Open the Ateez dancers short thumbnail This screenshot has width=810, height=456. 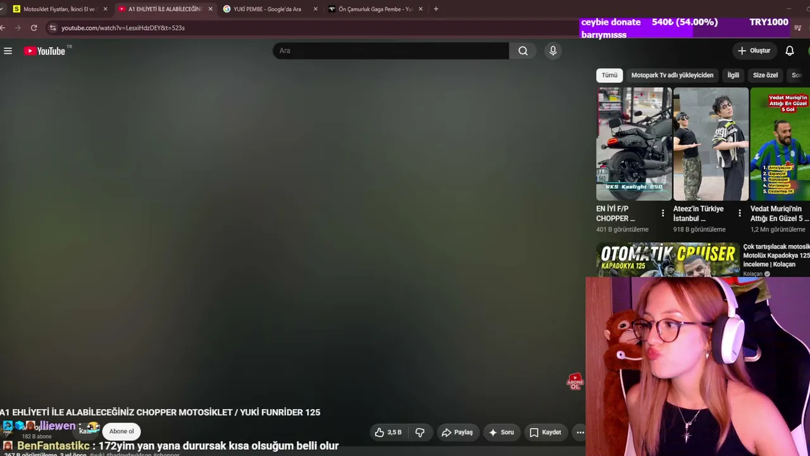pos(711,144)
